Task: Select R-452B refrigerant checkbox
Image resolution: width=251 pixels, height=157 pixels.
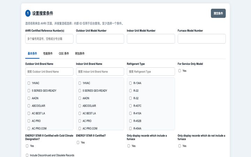Action: point(130,121)
